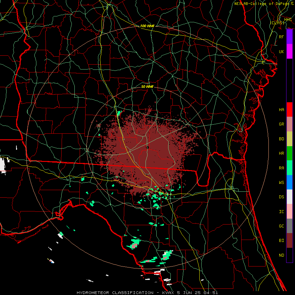The width and height of the screenshot is (295, 295).
Task: Click the GR legend label
Action: tap(281, 124)
